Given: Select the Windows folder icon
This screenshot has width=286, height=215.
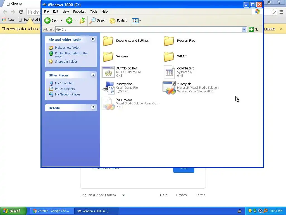Looking at the screenshot, I should (108, 57).
